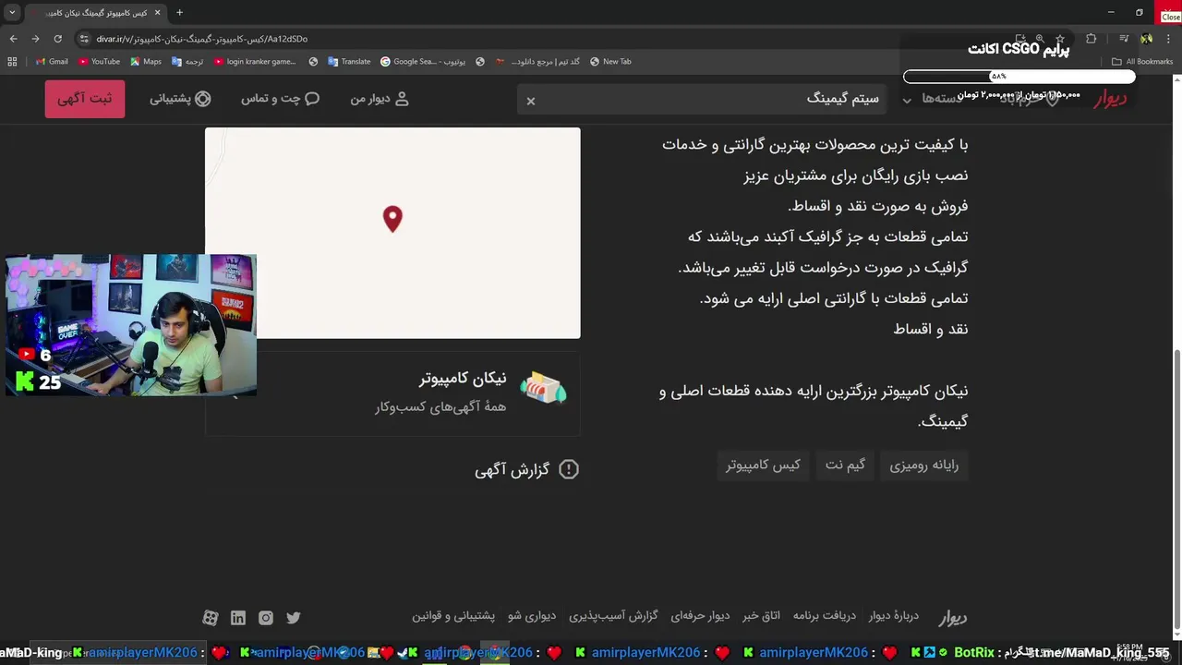Focus the سیتم گیمینگ search field
The image size is (1182, 665).
(x=702, y=99)
